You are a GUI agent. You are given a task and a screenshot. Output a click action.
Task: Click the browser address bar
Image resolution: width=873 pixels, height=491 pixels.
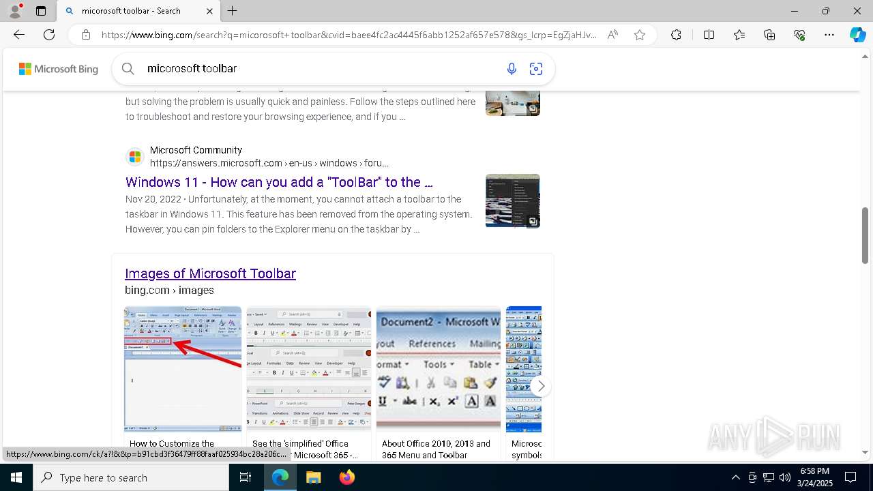tap(349, 35)
